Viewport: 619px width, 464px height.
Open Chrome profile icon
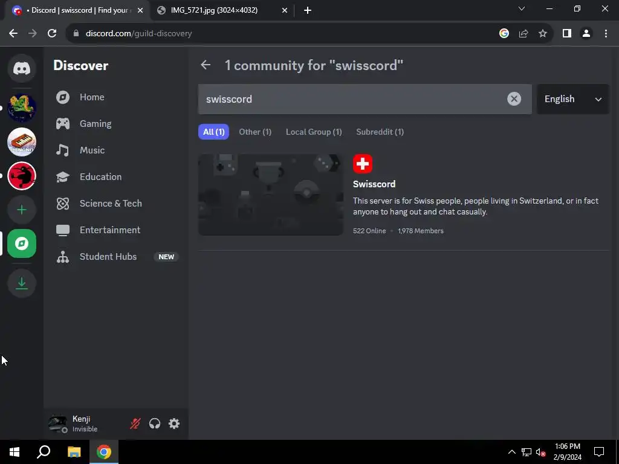586,34
